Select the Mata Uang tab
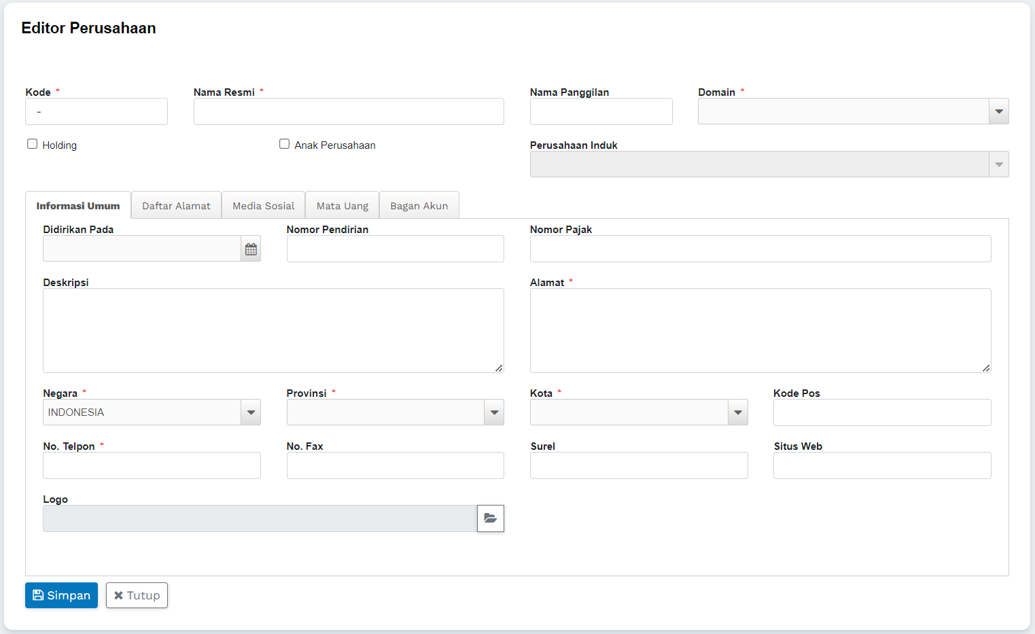The width and height of the screenshot is (1035, 634). 342,206
